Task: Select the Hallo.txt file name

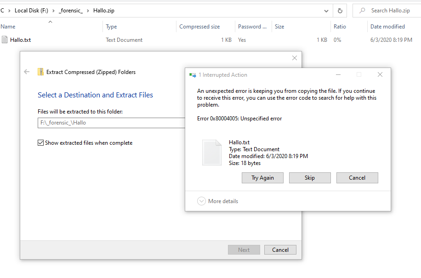Action: click(20, 40)
